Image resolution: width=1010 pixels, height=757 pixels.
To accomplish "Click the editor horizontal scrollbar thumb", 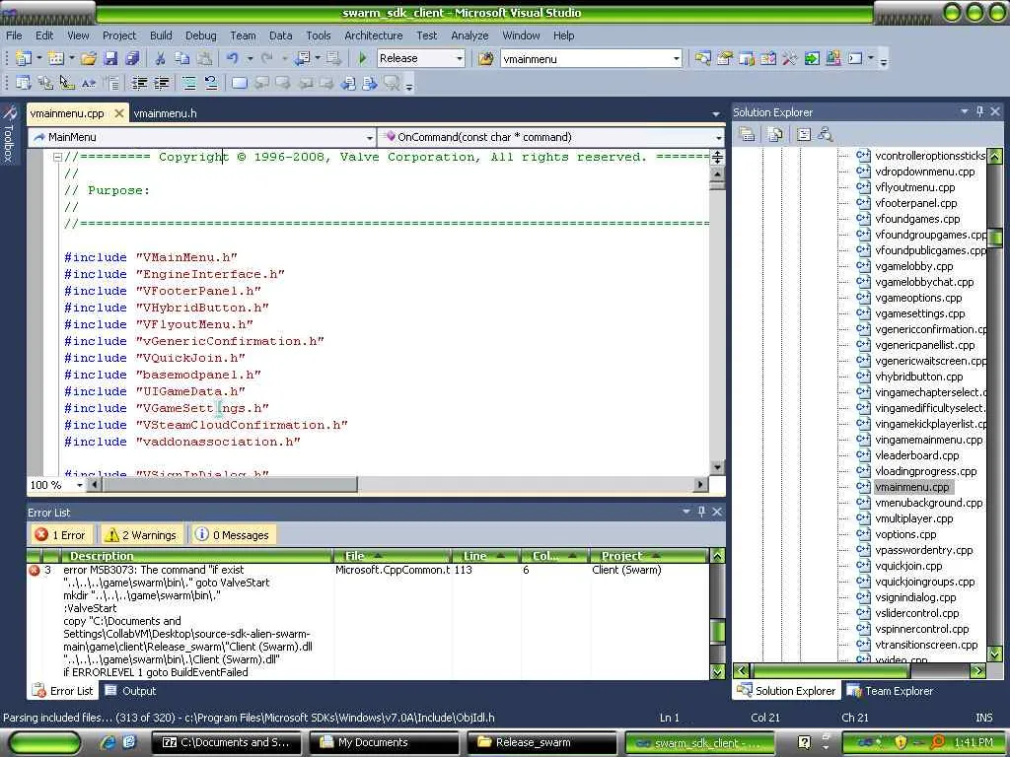I will tap(230, 484).
